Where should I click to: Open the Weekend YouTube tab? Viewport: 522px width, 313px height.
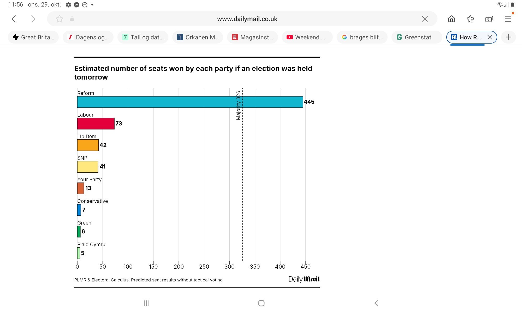click(x=307, y=37)
